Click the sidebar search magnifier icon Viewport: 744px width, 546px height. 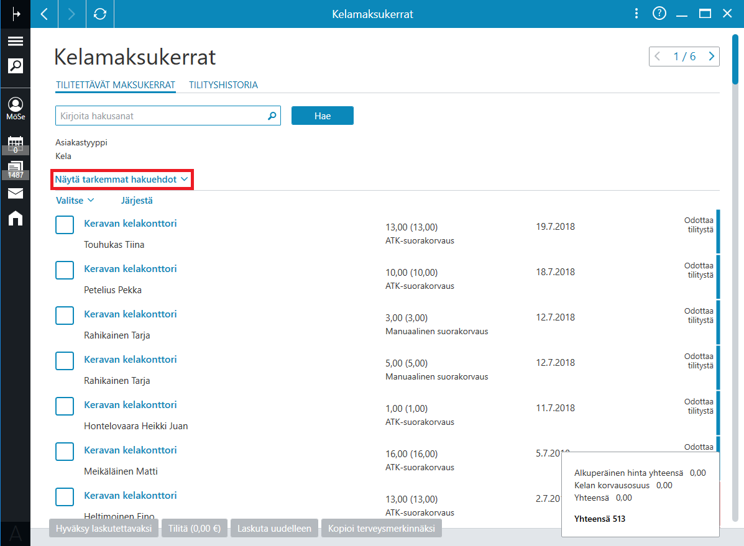pyautogui.click(x=15, y=65)
